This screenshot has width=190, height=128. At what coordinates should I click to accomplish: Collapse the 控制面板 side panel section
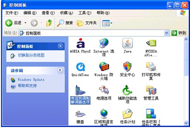coord(60,46)
